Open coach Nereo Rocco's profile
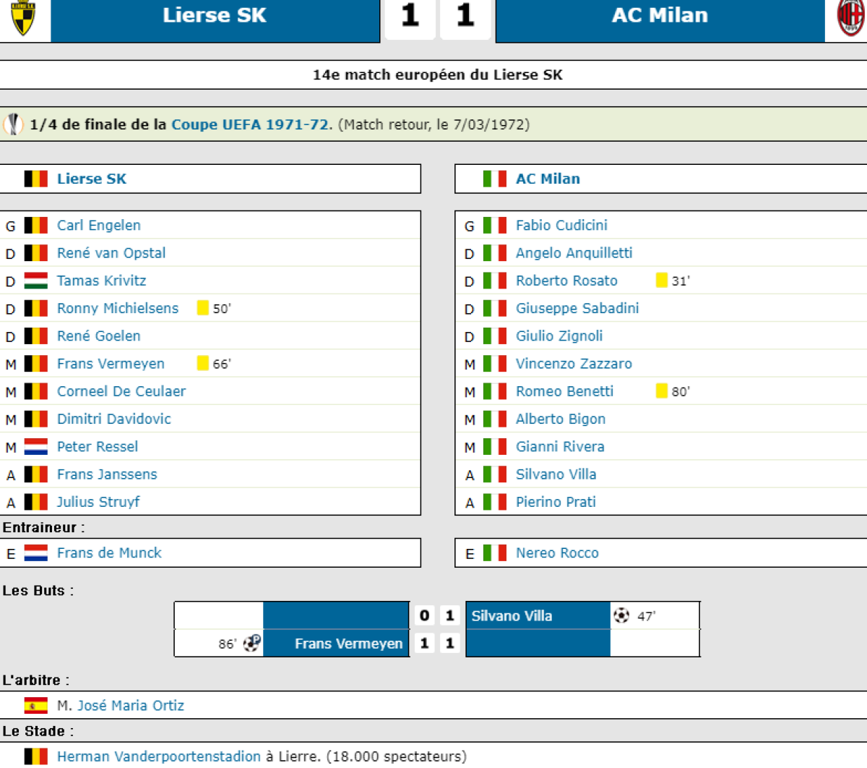The image size is (867, 768). 557,553
